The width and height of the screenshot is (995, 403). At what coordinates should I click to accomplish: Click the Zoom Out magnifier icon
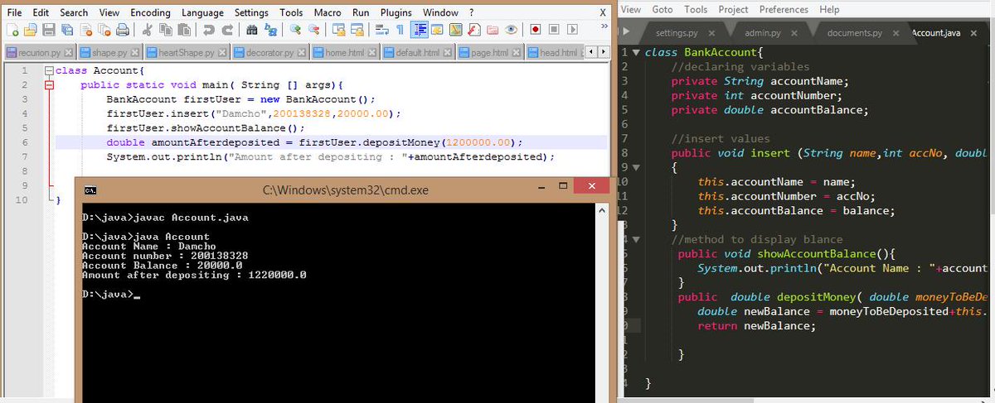(313, 30)
